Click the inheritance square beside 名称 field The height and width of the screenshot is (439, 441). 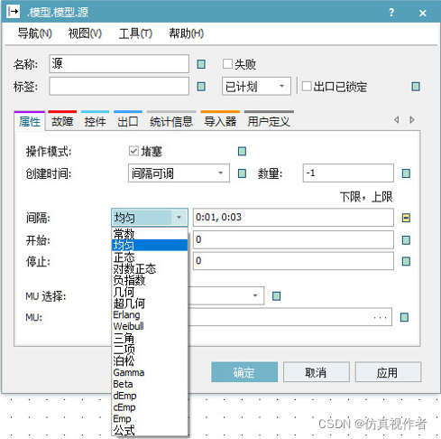coord(201,64)
